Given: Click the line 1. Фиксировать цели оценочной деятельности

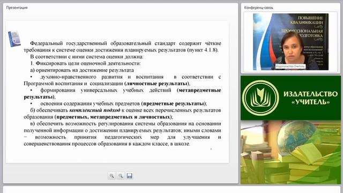Looking at the screenshot, I should (85, 63).
